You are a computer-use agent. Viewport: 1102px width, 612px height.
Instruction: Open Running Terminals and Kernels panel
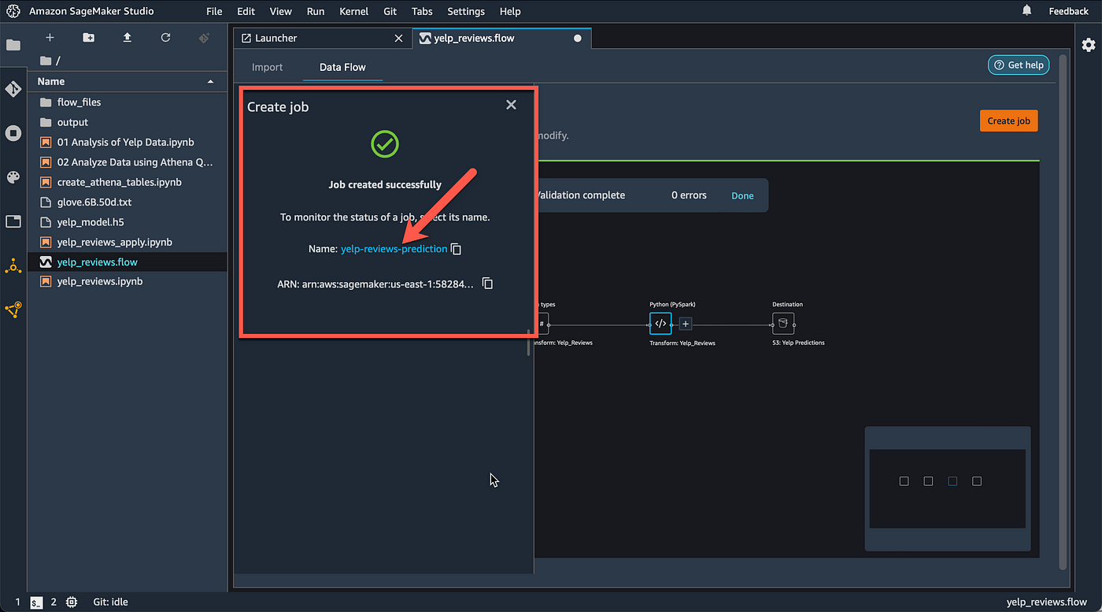pos(13,133)
